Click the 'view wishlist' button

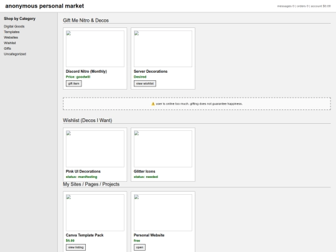tap(145, 83)
